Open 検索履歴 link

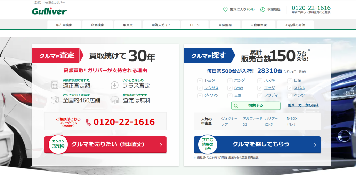[274, 9]
